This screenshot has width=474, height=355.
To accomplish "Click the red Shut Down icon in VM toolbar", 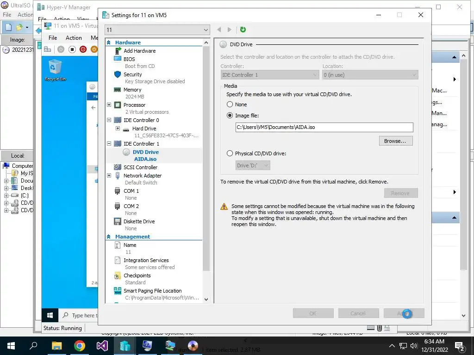I will 83,49.
